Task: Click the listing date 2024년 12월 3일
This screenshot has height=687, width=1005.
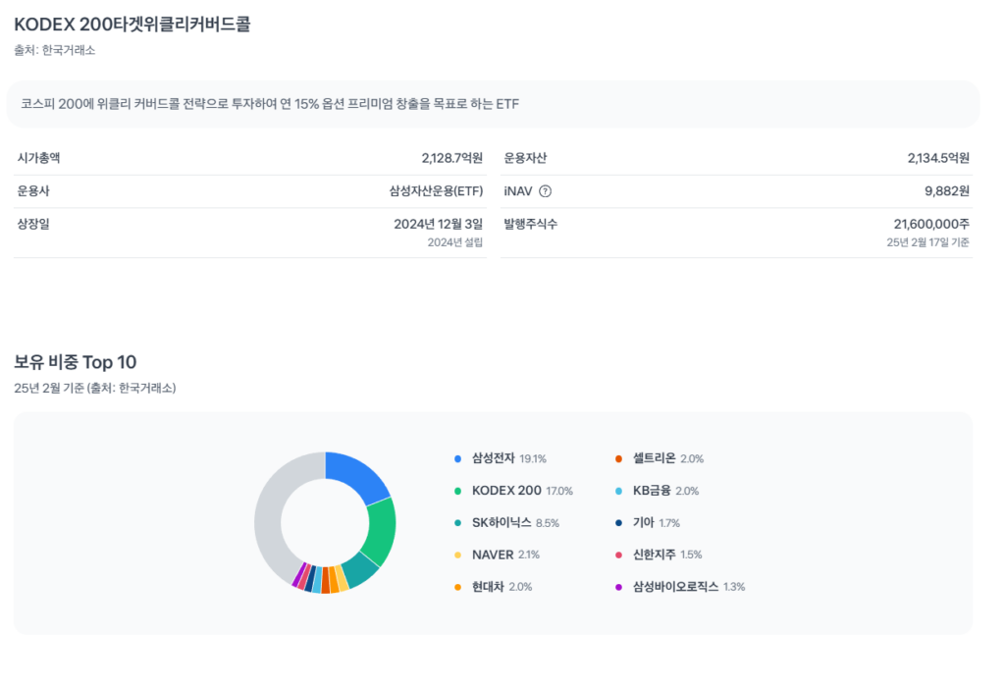Action: tap(439, 225)
